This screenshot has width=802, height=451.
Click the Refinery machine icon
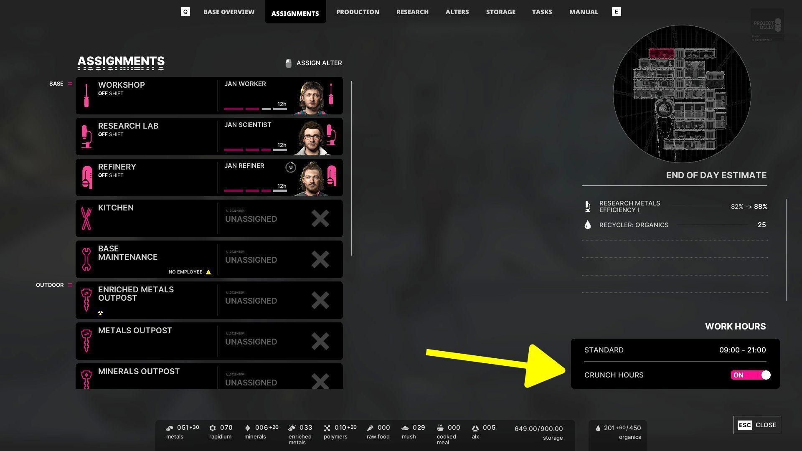86,177
